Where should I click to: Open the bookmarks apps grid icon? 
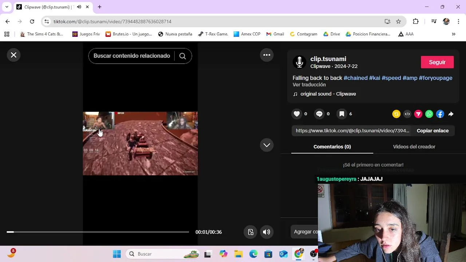tap(7, 34)
